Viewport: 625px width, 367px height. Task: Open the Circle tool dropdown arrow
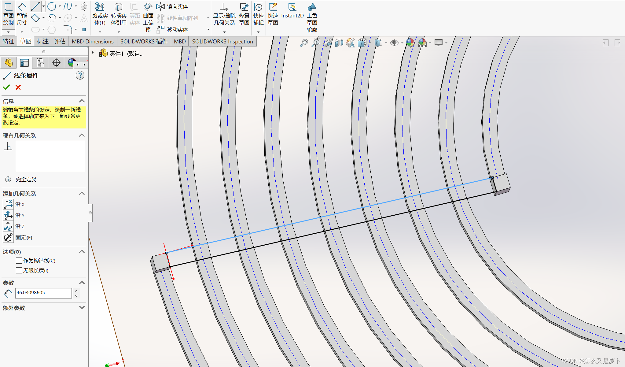coord(60,6)
